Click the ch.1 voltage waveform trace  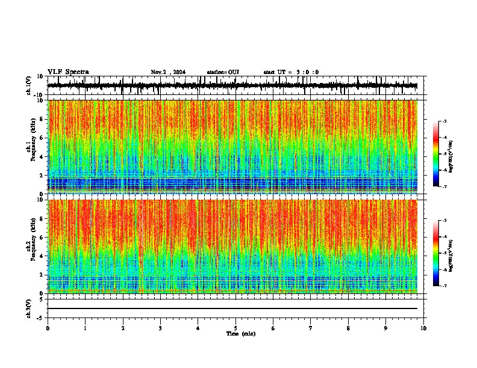point(232,85)
